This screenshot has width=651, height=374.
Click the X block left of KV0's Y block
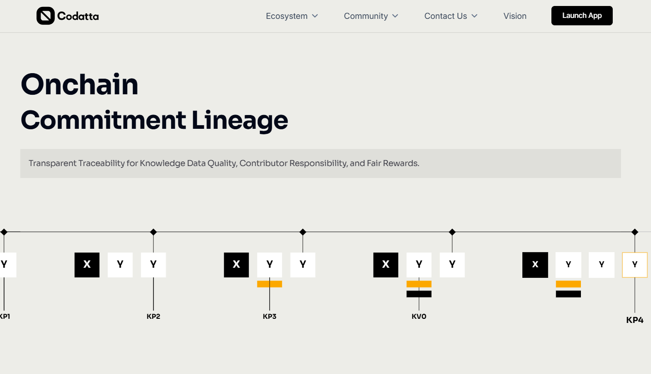point(385,265)
